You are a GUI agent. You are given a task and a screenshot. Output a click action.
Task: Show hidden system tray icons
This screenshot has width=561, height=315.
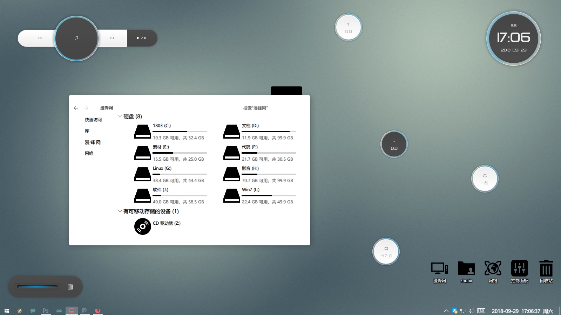(x=446, y=311)
